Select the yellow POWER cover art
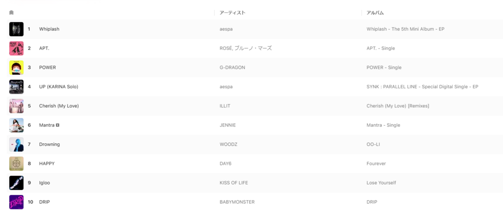The image size is (503, 211). [x=16, y=67]
